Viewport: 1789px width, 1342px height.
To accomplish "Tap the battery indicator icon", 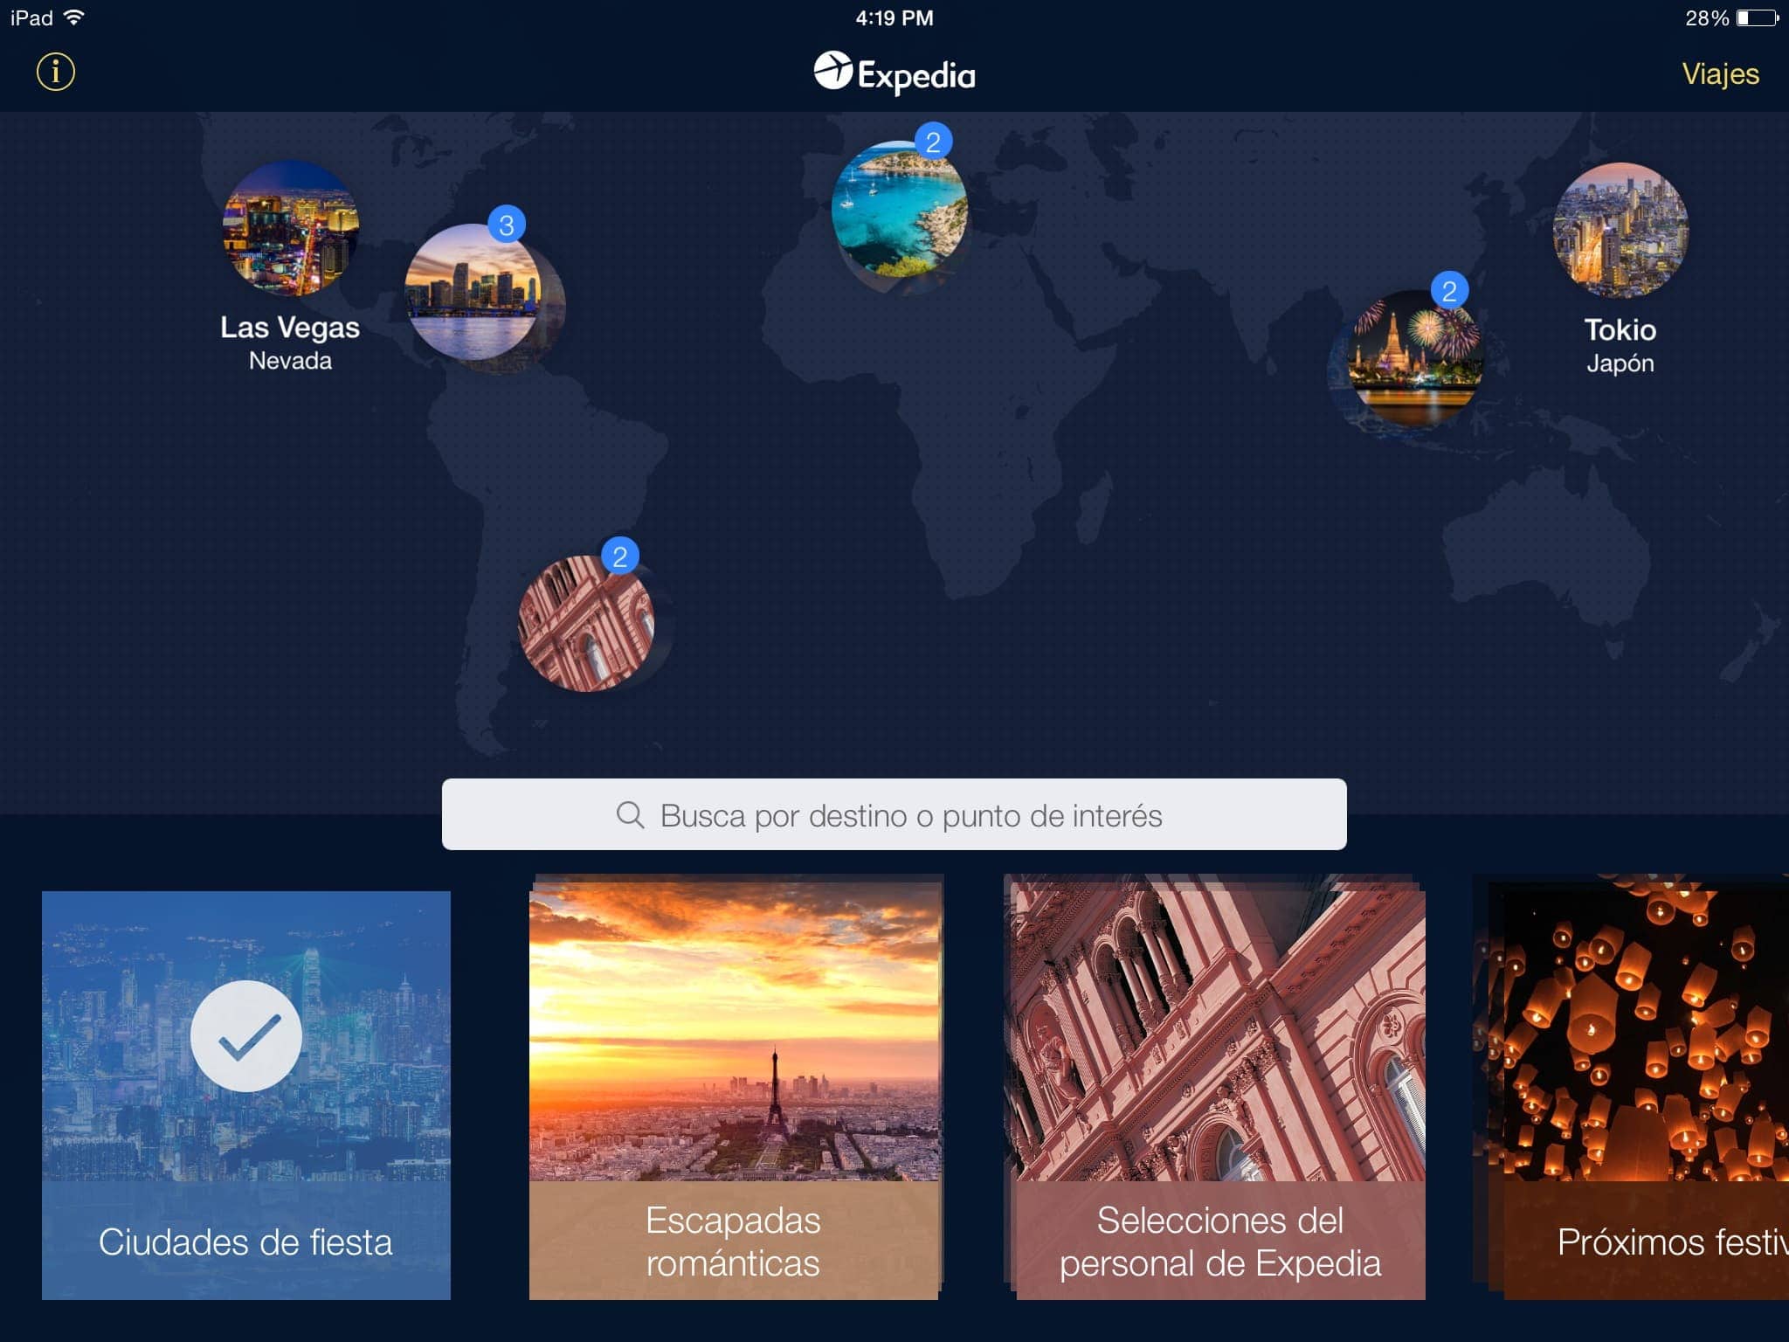I will coord(1758,17).
